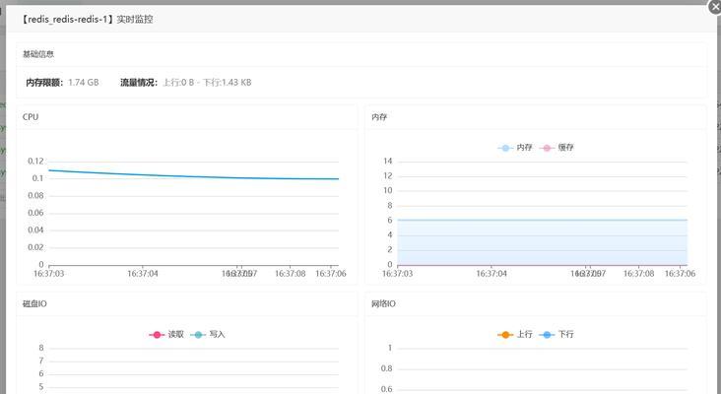The height and width of the screenshot is (394, 721).
Task: Toggle the 上行 network legend
Action: 515,334
